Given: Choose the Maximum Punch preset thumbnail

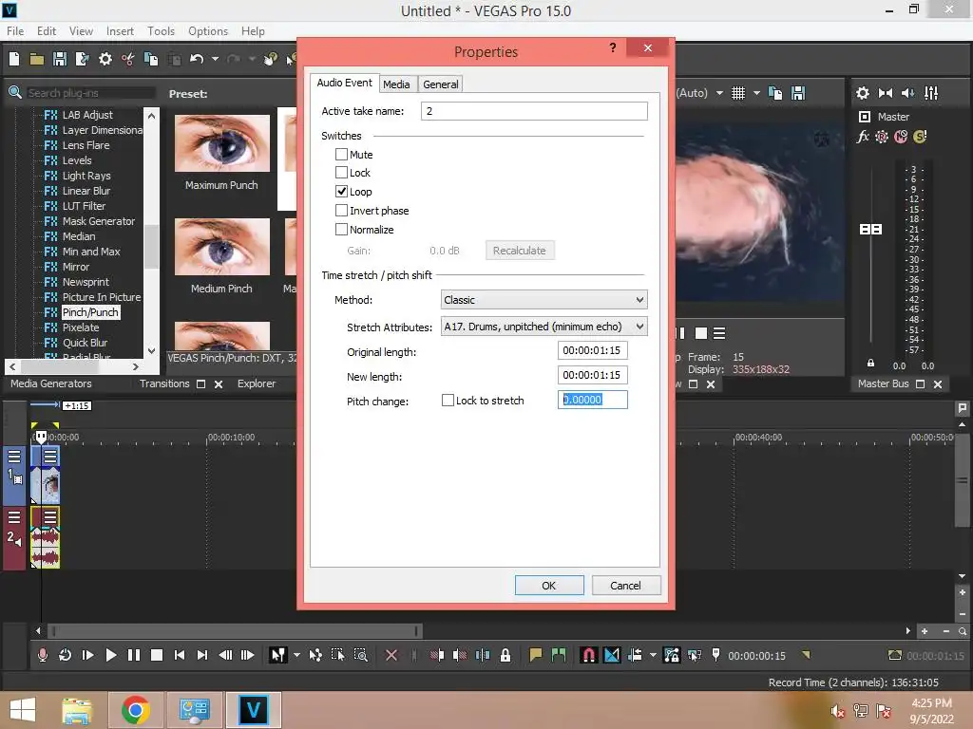Looking at the screenshot, I should tap(222, 143).
